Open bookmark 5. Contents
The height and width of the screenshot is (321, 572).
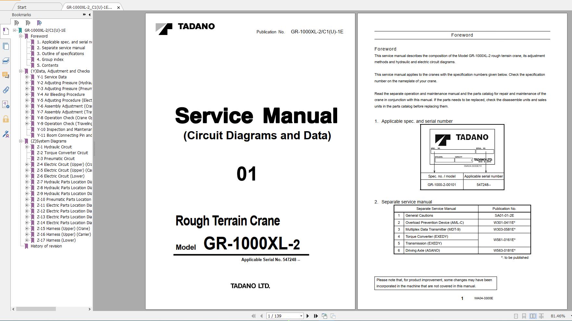(x=47, y=65)
